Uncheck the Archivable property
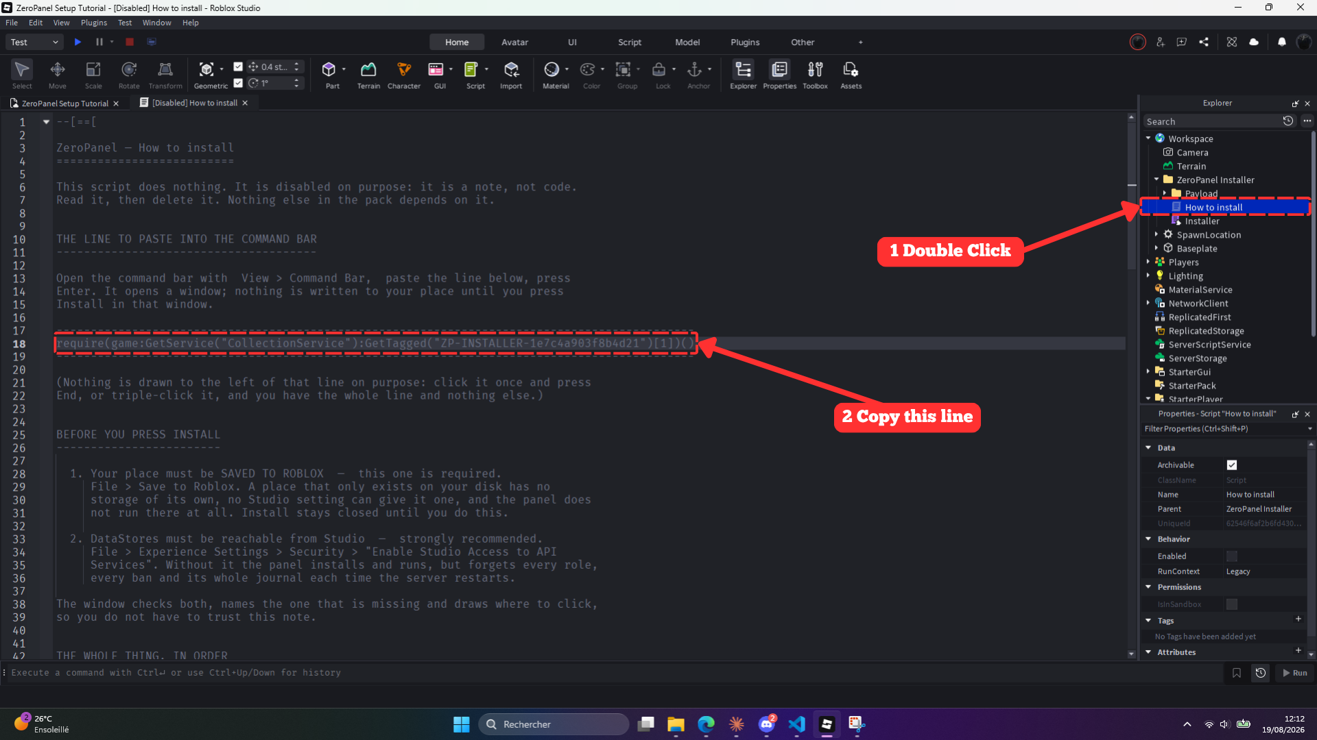 click(x=1232, y=465)
